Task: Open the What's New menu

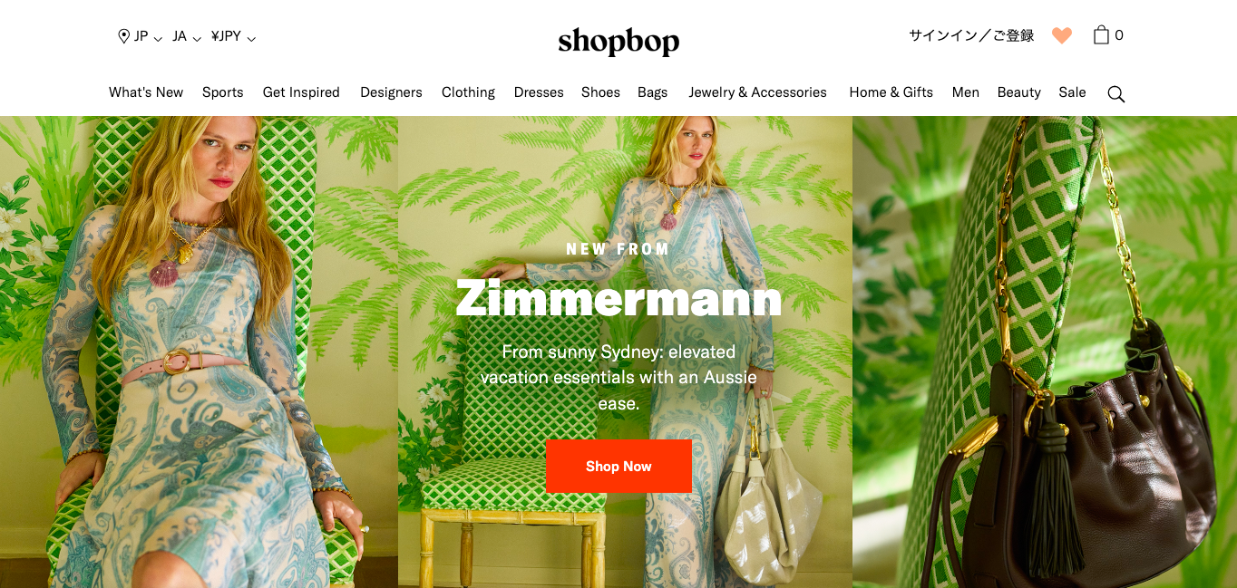Action: coord(146,92)
